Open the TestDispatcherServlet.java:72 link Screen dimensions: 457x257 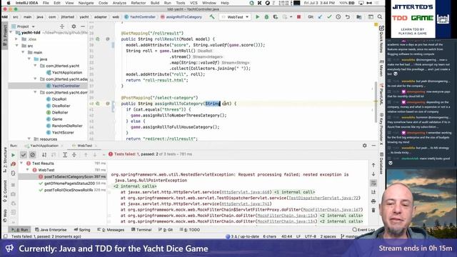323,198
